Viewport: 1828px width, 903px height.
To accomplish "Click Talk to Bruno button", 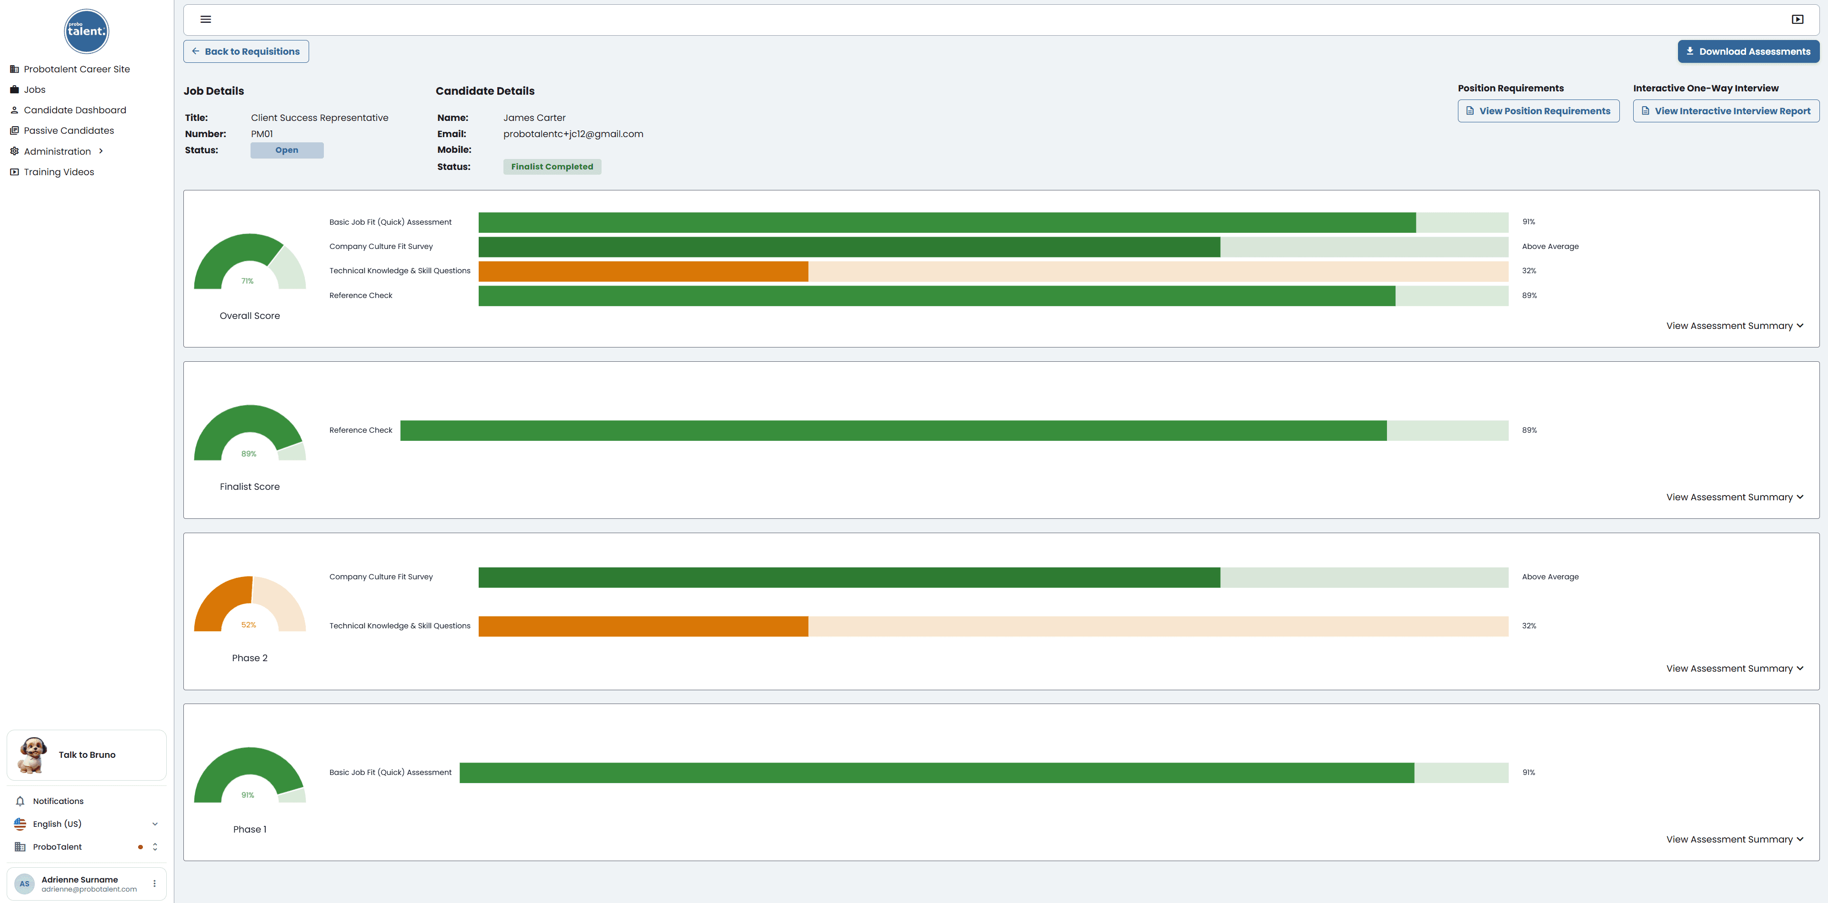I will [x=87, y=755].
